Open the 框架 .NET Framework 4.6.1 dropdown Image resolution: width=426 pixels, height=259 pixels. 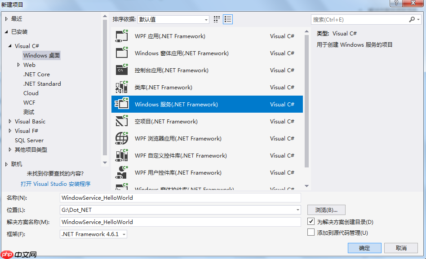click(93, 234)
